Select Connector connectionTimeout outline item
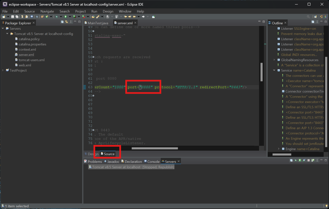Image resolution: width=329 pixels, height=209 pixels. [x=303, y=91]
